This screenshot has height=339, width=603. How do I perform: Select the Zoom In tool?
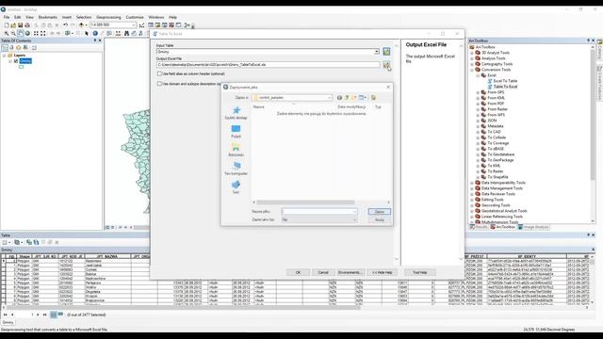[7, 34]
